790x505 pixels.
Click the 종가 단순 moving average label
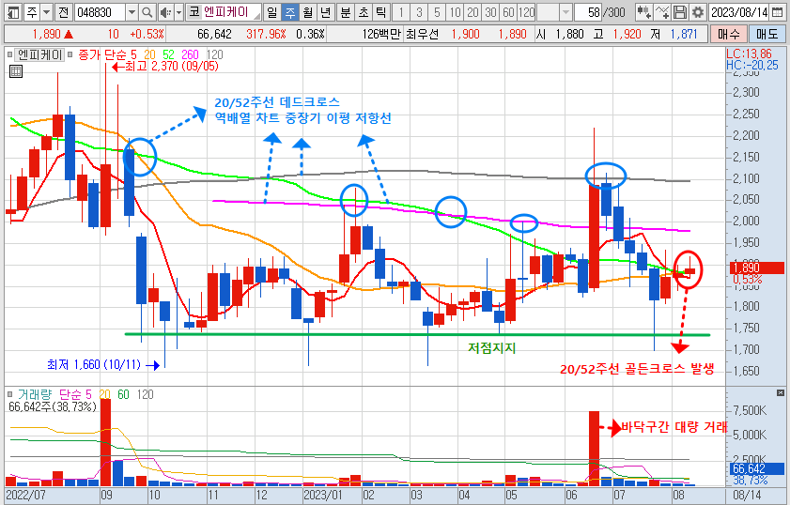click(x=101, y=54)
